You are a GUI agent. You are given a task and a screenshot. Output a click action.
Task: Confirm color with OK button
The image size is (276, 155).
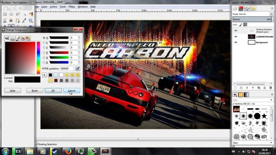[x=53, y=91]
